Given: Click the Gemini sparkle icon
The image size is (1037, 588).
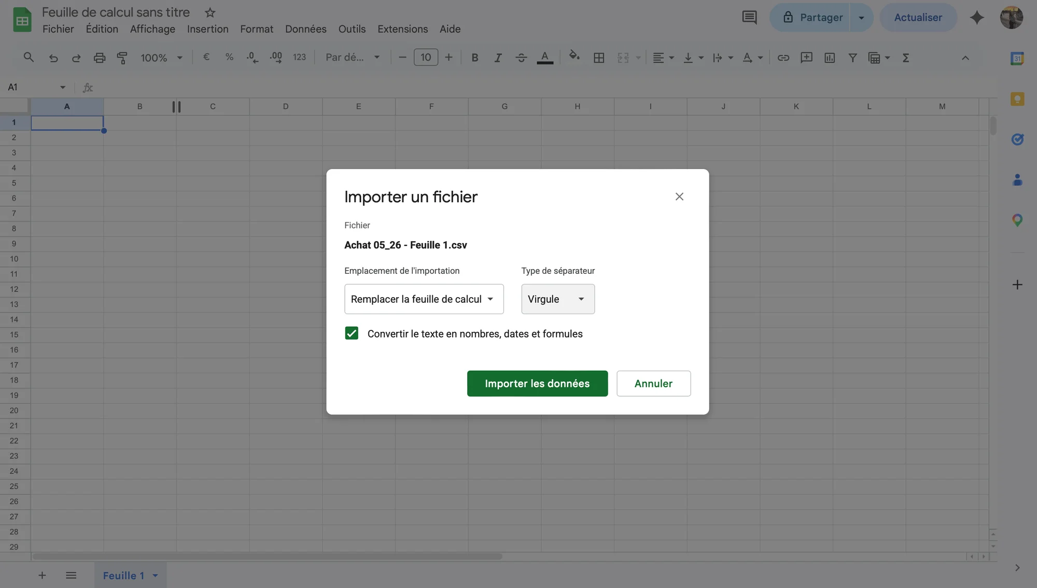Looking at the screenshot, I should [977, 17].
